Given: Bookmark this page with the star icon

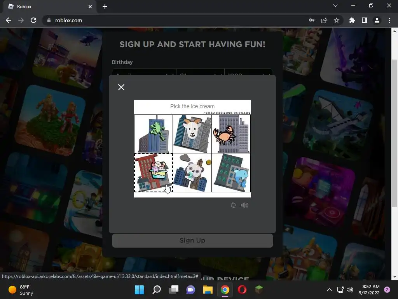Looking at the screenshot, I should 337,20.
